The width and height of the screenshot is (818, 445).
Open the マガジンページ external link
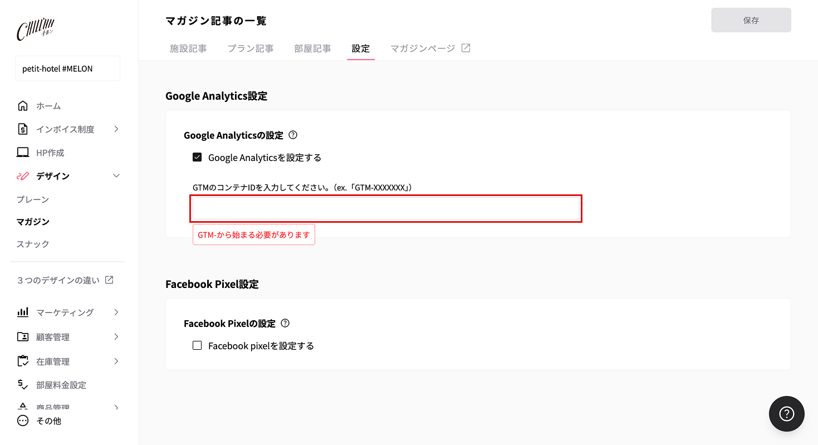430,48
